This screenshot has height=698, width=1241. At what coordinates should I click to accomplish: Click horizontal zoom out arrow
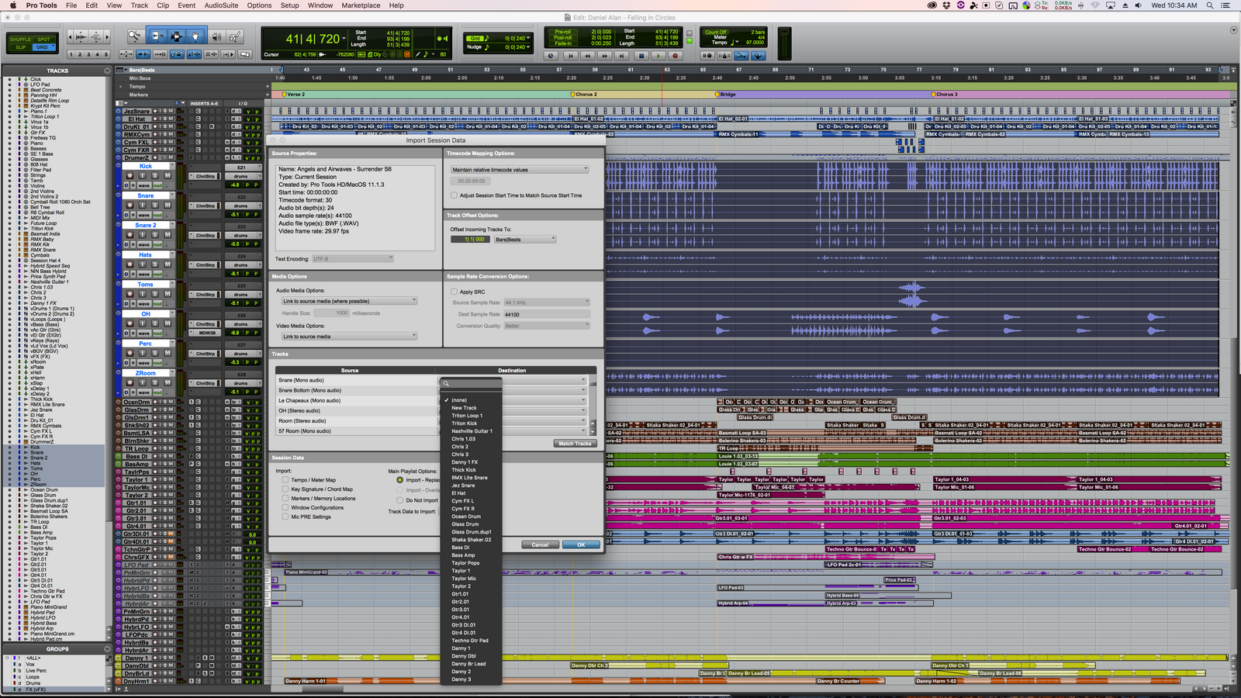(x=70, y=36)
